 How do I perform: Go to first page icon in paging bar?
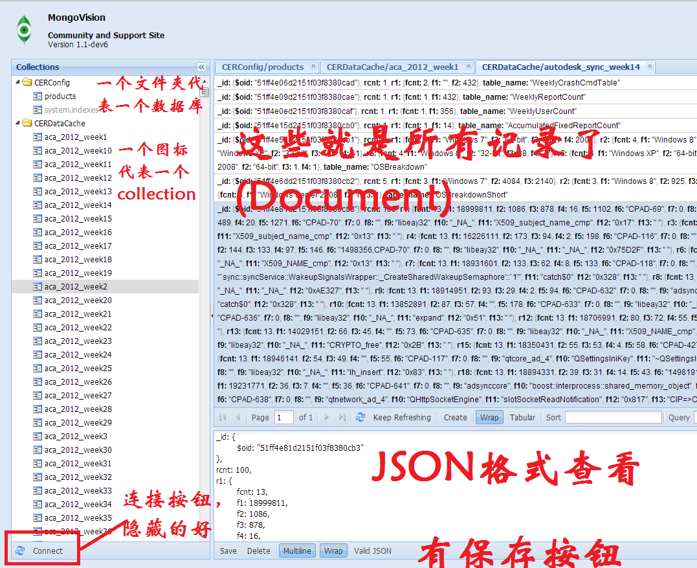223,417
